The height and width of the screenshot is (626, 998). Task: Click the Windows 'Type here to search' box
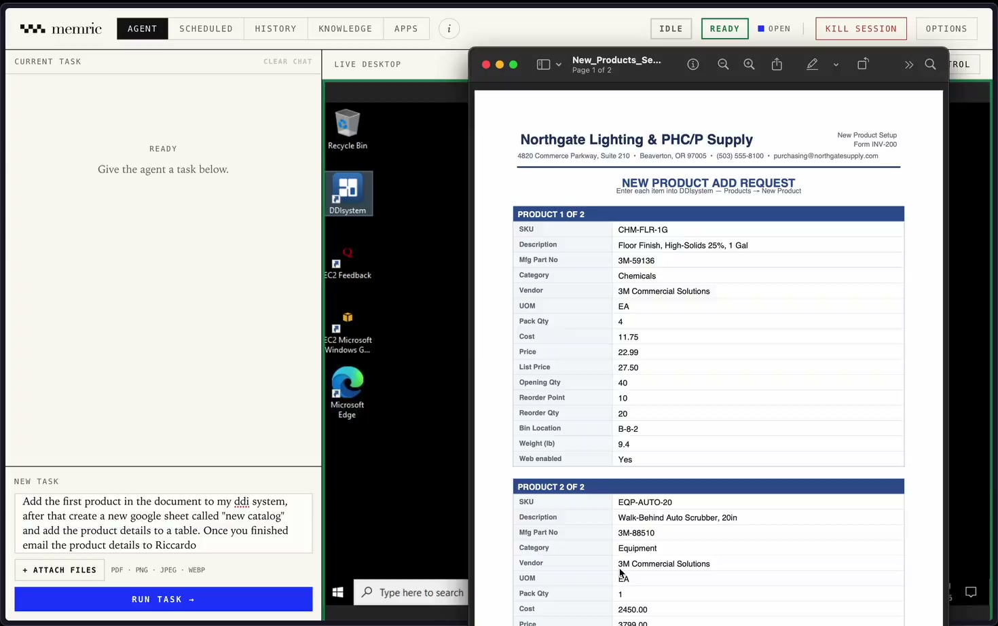412,592
